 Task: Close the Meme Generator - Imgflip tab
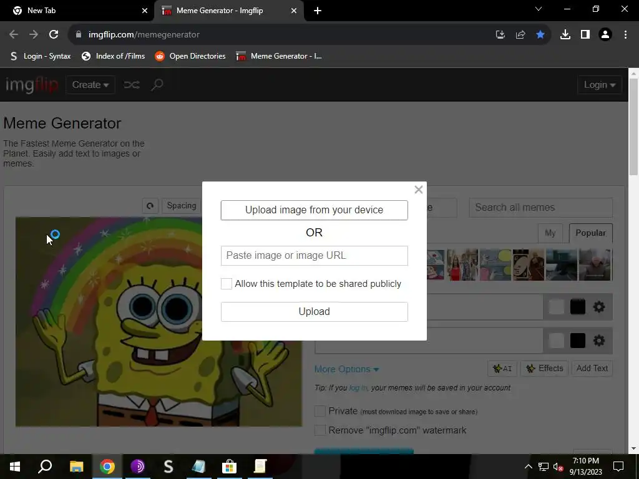coord(294,11)
